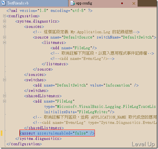Collapse the sharedListeners opening node
Image resolution: width=158 pixels, height=149 pixels.
point(4,96)
